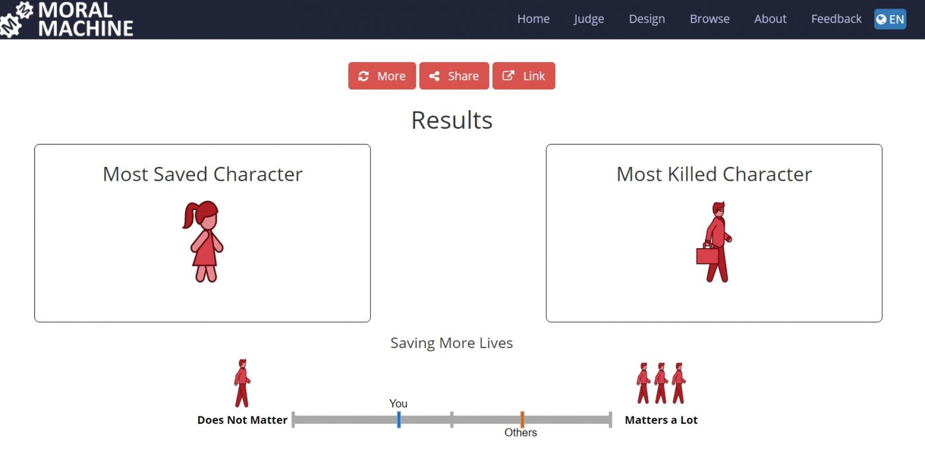Click the single person icon above Does Not Matter
Image resolution: width=925 pixels, height=462 pixels.
tap(242, 383)
